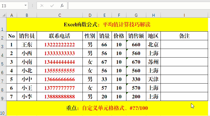Open the Insert Function fx button

click(62, 6)
